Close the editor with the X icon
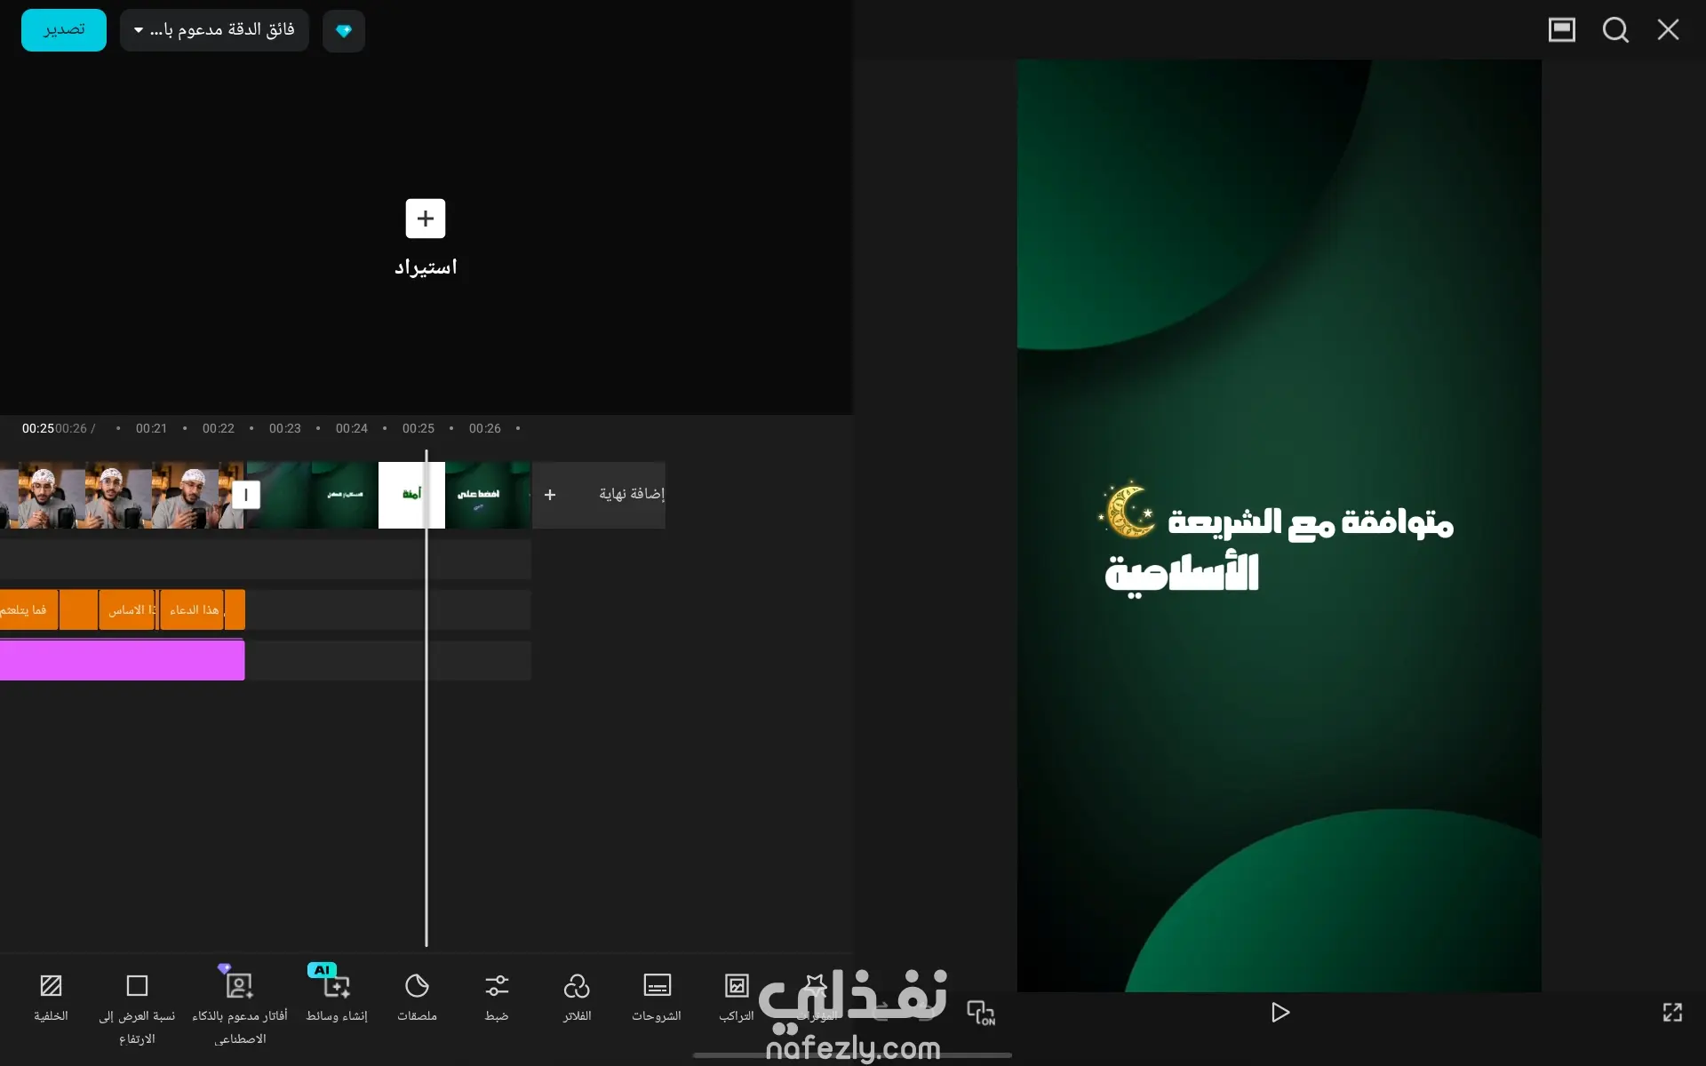1706x1066 pixels. point(1668,30)
